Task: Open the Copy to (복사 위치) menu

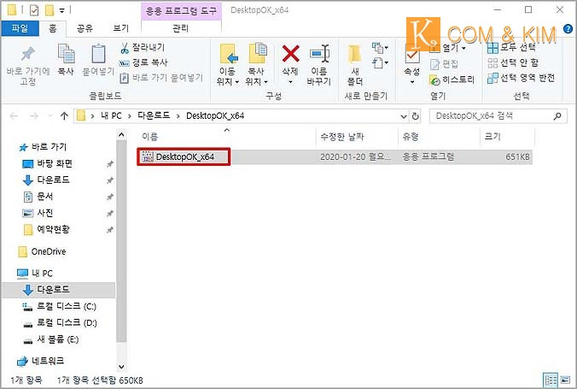Action: click(x=256, y=64)
